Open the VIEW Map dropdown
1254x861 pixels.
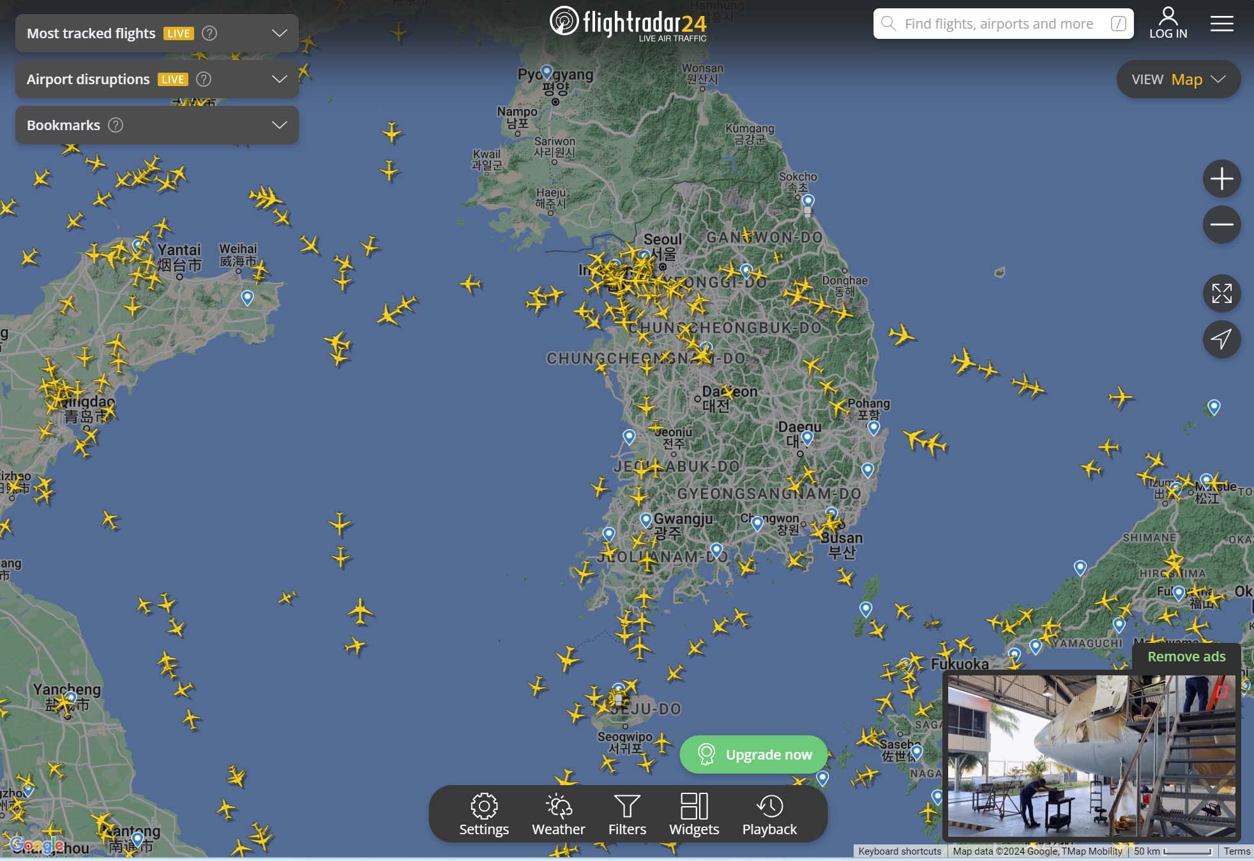point(1178,79)
